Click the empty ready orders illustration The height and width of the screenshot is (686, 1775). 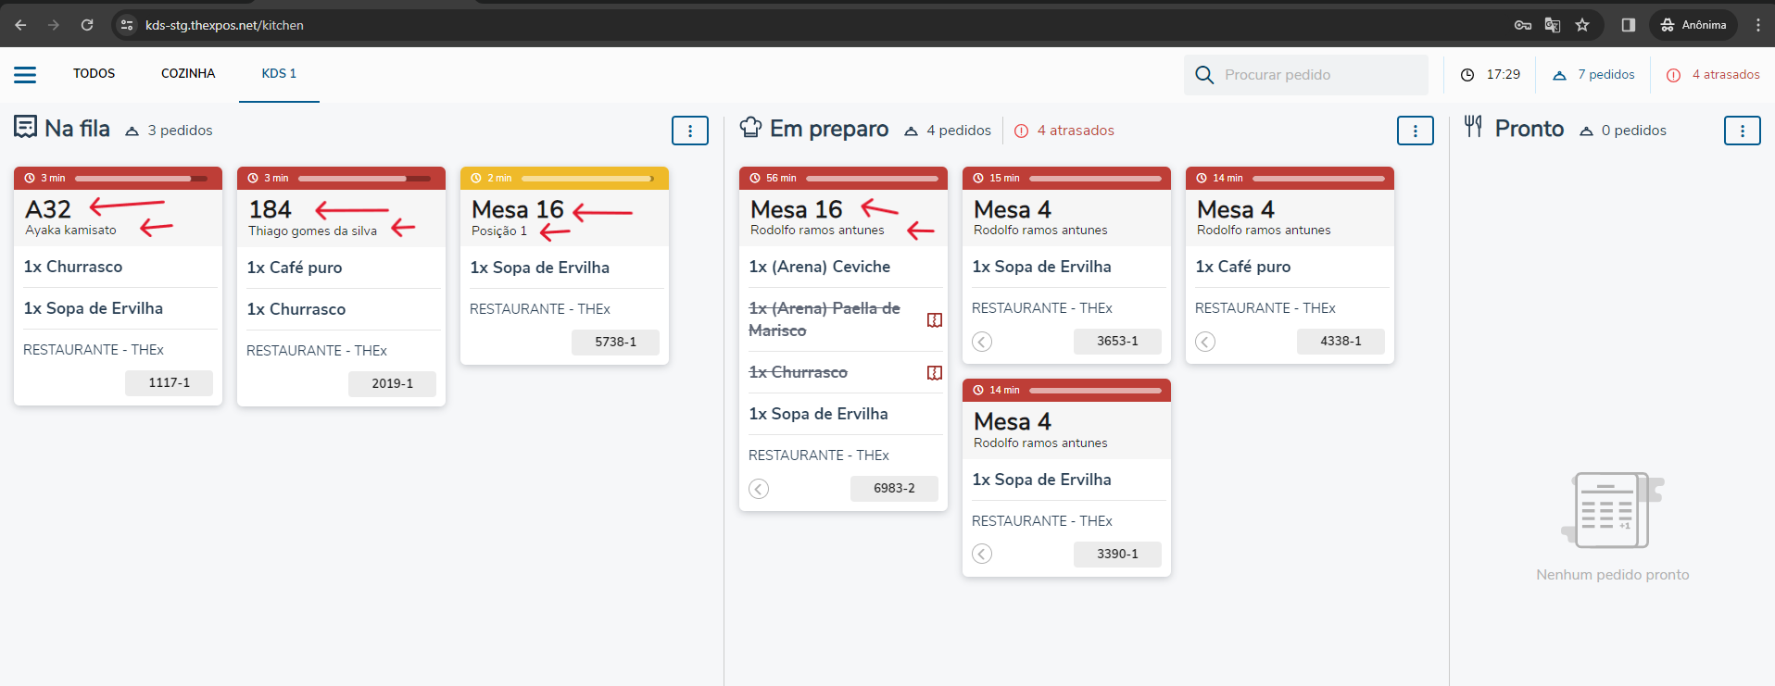1613,510
